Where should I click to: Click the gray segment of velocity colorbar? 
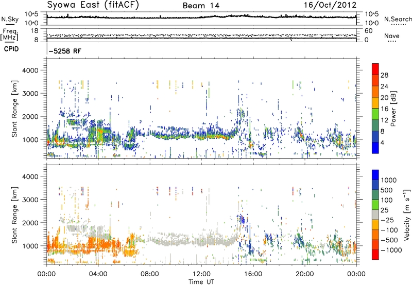coord(375,215)
